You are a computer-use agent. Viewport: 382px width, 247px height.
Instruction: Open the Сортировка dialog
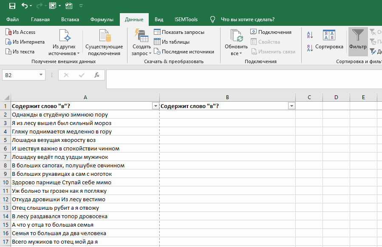coord(329,40)
